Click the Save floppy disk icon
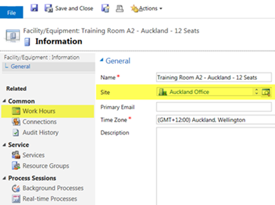 point(34,8)
